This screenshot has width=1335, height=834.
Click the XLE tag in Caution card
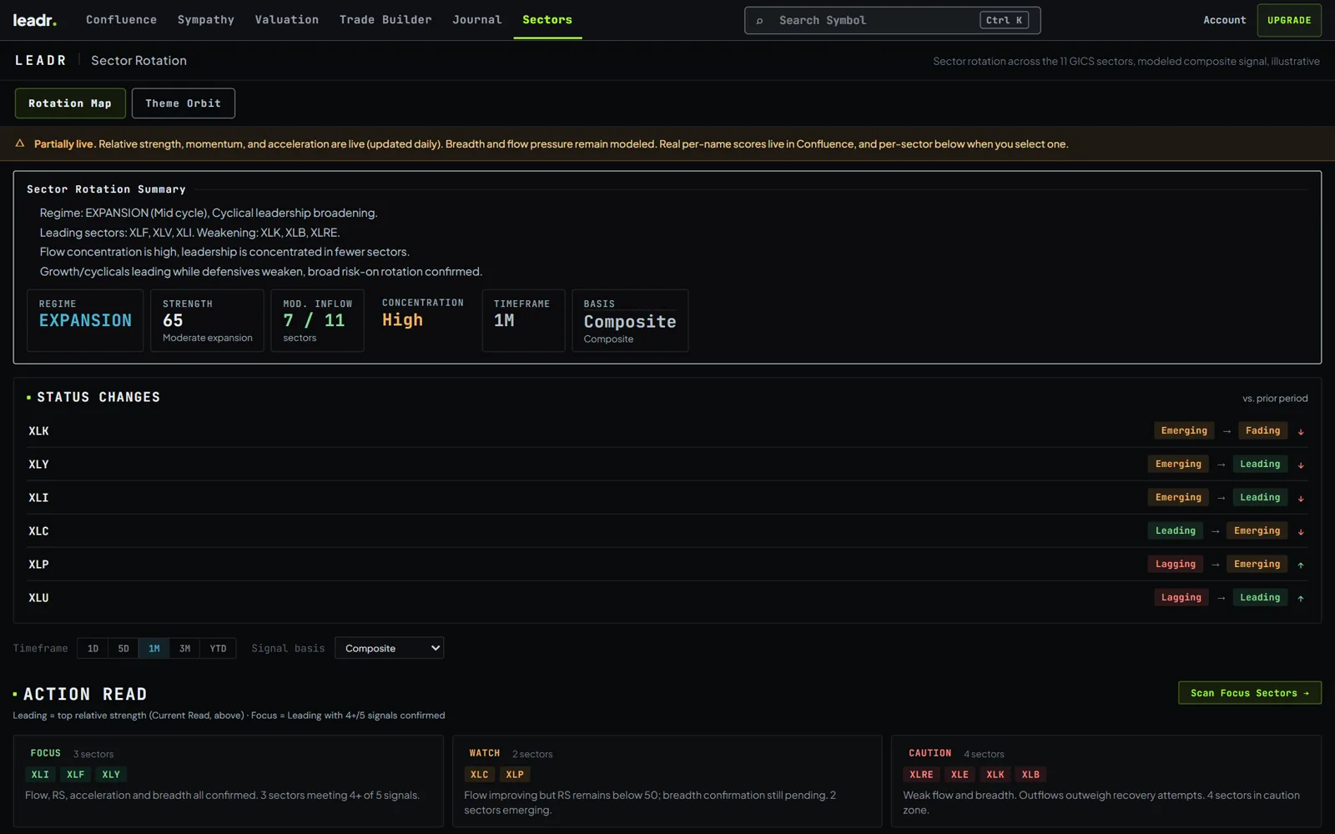coord(960,775)
